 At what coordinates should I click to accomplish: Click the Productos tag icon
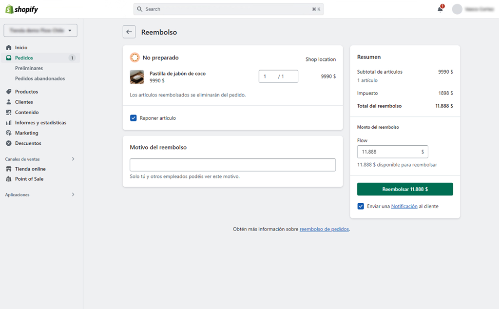9,92
